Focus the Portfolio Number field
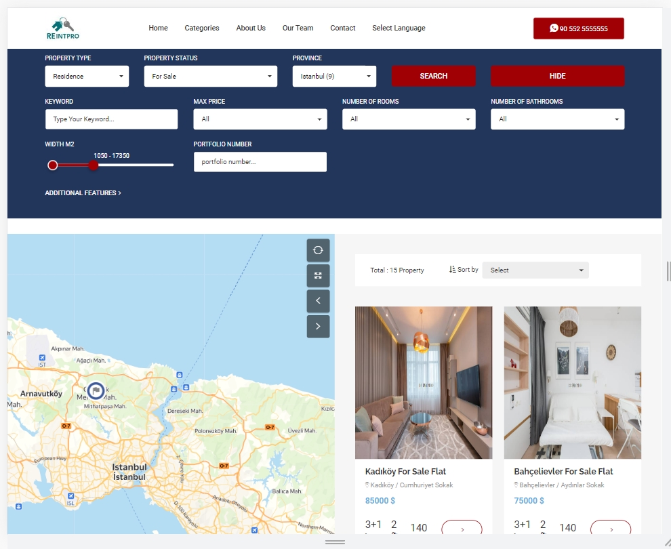The image size is (671, 549). (260, 162)
